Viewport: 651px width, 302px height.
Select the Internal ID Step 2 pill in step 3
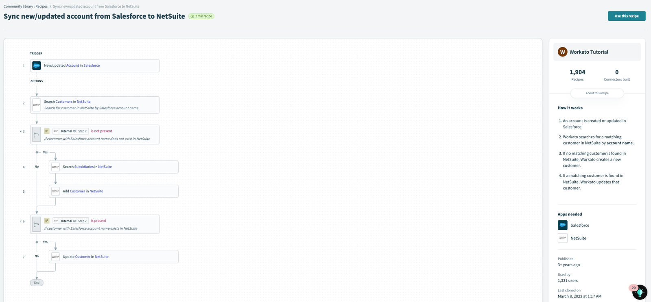click(70, 131)
